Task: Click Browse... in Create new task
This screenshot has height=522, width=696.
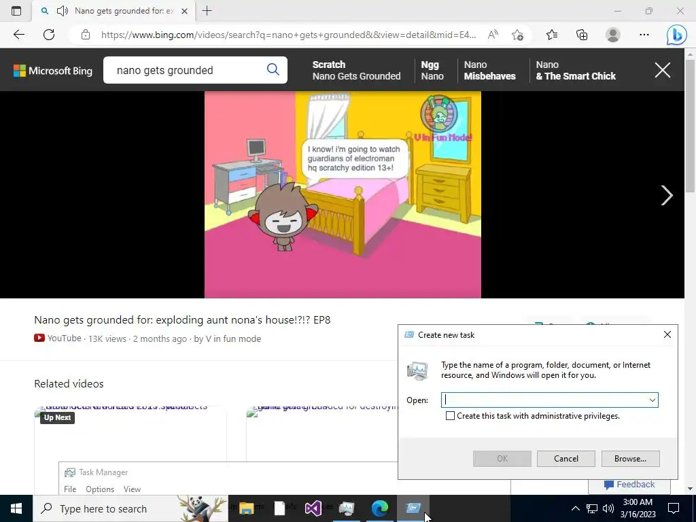Action: coord(630,459)
